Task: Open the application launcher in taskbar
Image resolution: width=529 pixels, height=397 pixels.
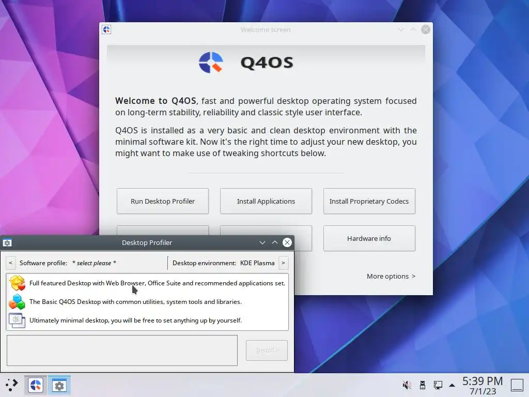Action: coord(11,385)
